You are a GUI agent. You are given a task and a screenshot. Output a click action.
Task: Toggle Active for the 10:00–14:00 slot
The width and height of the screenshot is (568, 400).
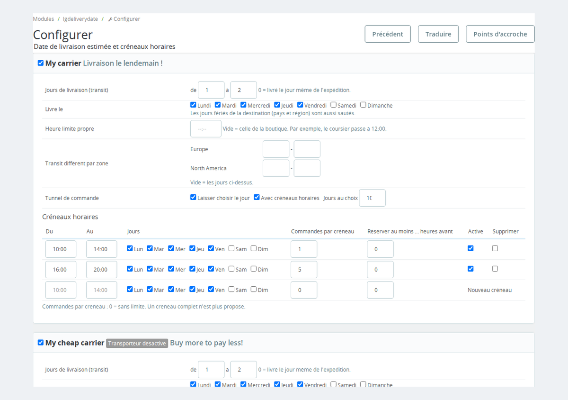(470, 248)
